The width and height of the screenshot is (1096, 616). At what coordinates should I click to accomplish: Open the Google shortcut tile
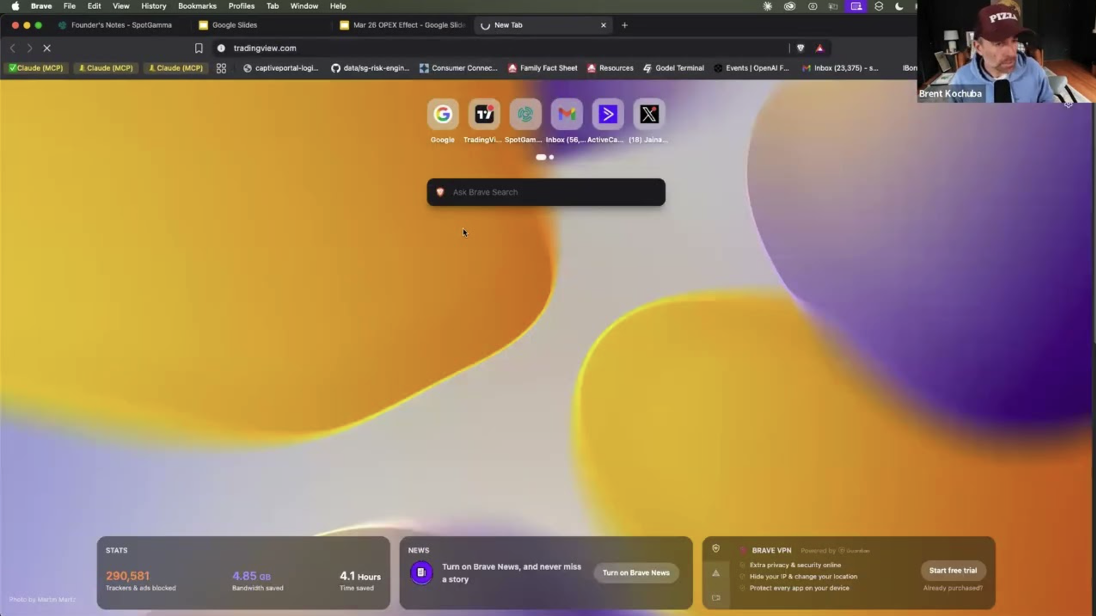point(443,115)
